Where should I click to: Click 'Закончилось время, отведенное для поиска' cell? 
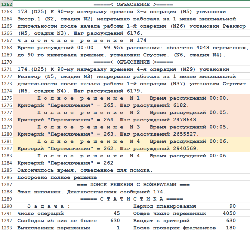(85, 170)
